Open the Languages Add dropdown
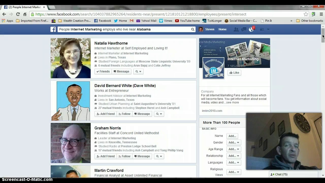The width and height of the screenshot is (325, 183). (234, 162)
